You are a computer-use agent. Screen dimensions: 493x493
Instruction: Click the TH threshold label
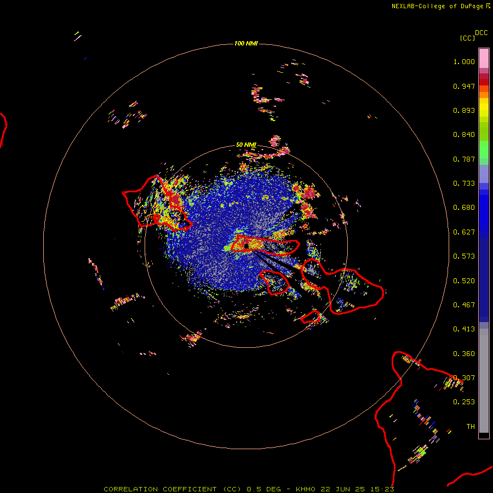[x=471, y=427]
